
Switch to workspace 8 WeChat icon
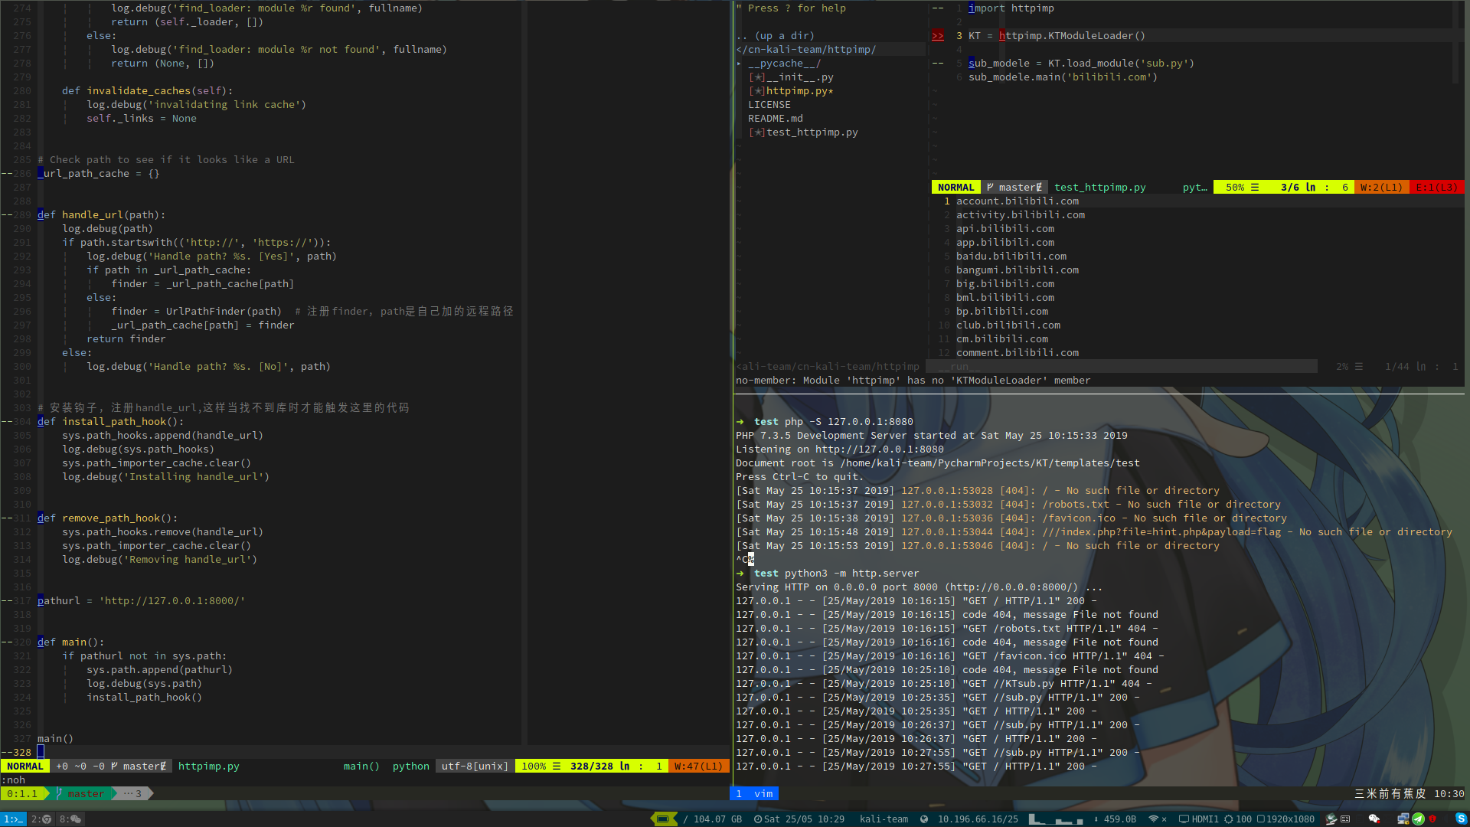pyautogui.click(x=70, y=819)
